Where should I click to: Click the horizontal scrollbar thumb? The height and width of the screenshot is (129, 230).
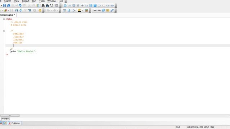10,115
